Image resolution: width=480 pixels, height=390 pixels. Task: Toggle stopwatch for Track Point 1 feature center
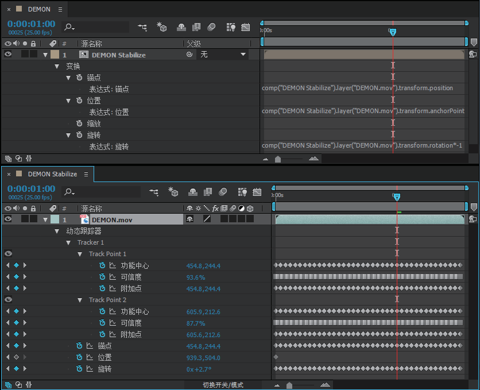tap(102, 265)
